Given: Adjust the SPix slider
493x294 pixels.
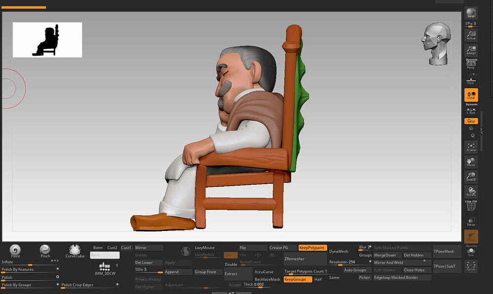Looking at the screenshot, I should (x=471, y=25).
